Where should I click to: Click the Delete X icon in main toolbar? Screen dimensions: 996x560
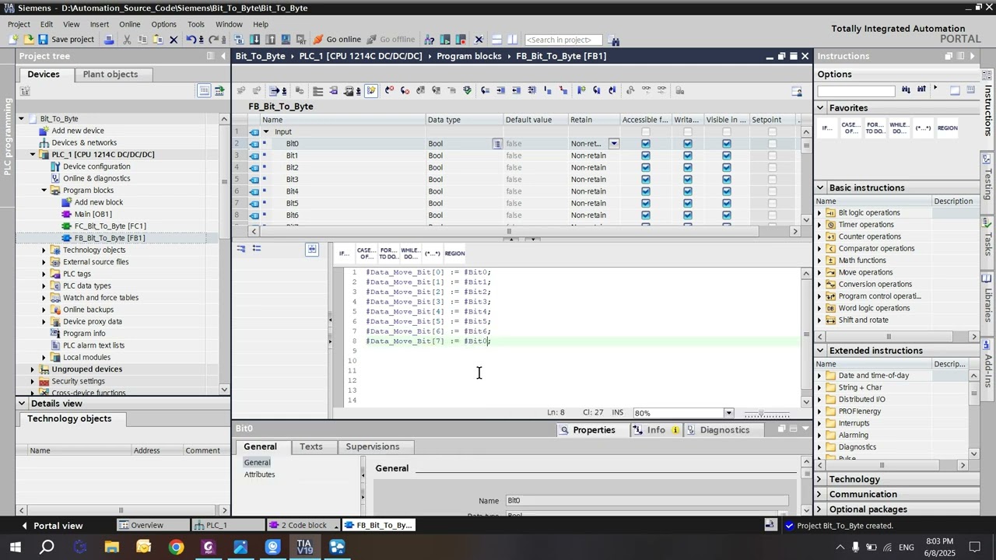click(x=174, y=40)
